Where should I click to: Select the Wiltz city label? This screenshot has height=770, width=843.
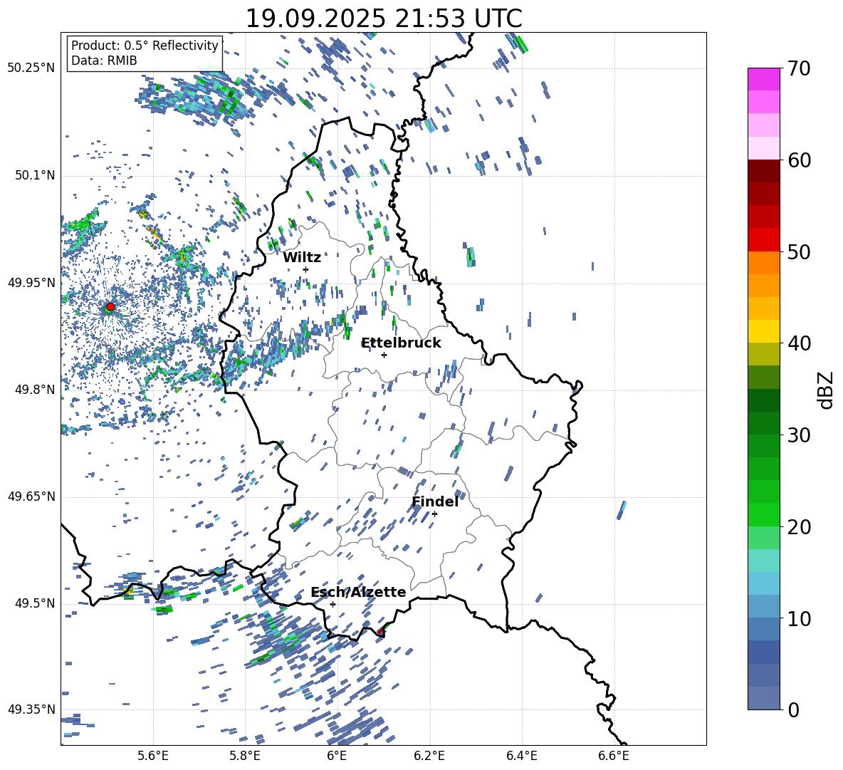pyautogui.click(x=302, y=257)
